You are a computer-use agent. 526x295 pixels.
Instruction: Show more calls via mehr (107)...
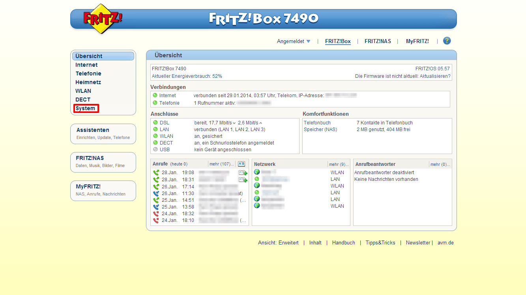222,164
